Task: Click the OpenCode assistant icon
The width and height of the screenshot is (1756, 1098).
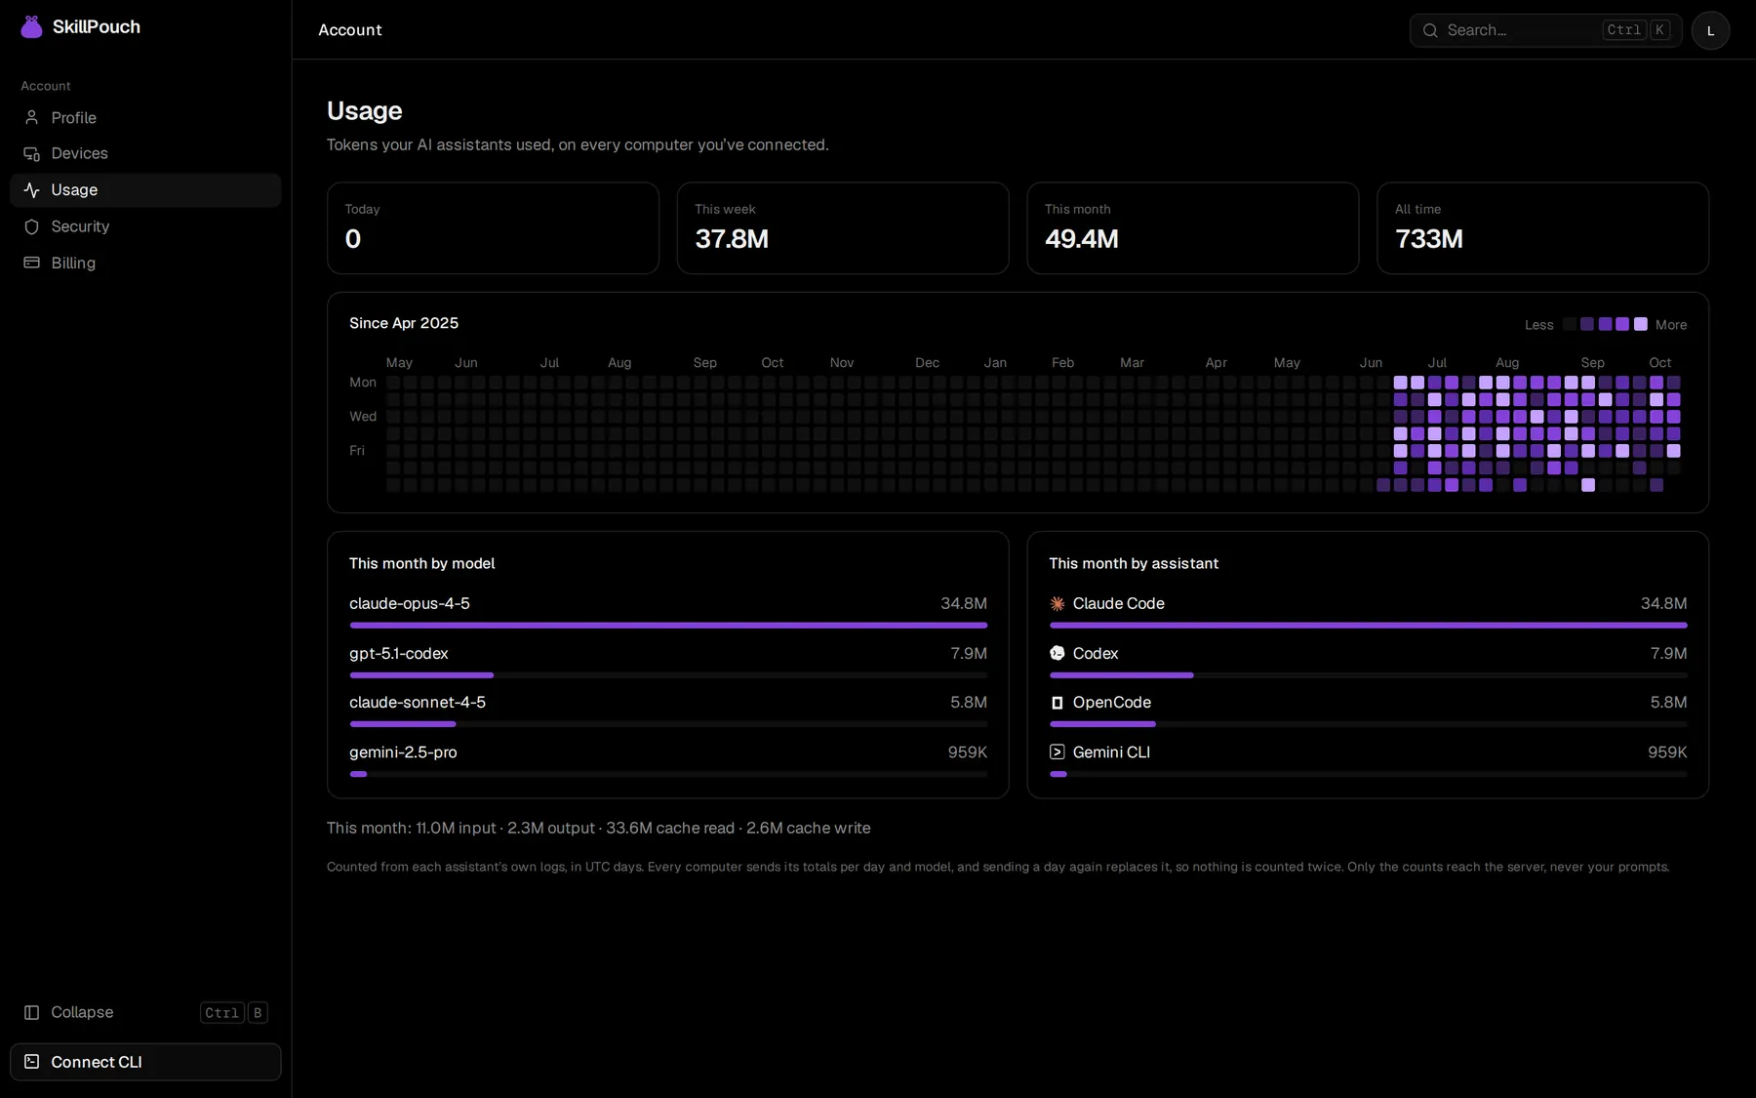Action: [x=1058, y=703]
